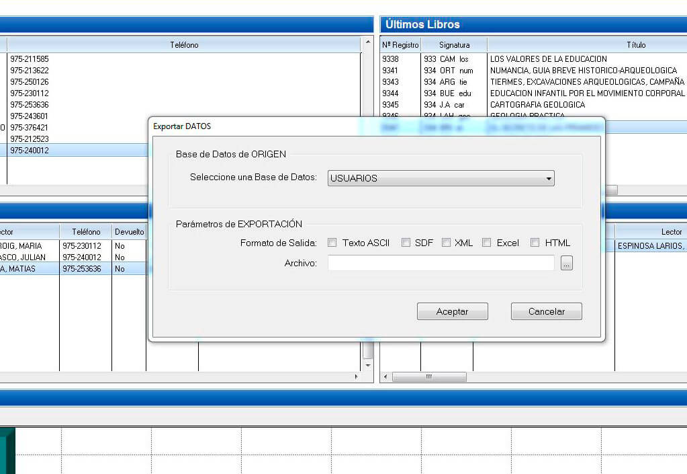Viewport: 687px width, 474px height.
Task: Select the HTML format checkbox
Action: pyautogui.click(x=535, y=243)
